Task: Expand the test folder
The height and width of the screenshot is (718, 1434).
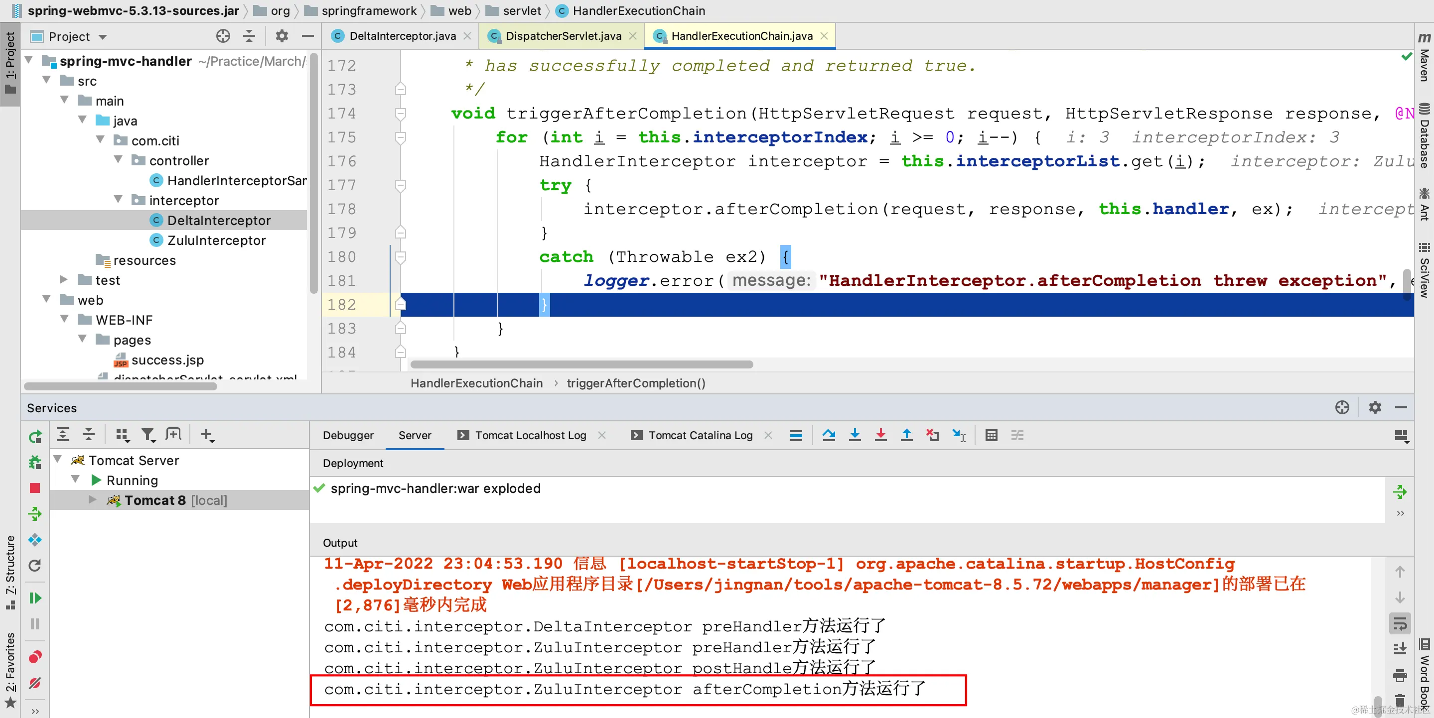Action: (64, 279)
